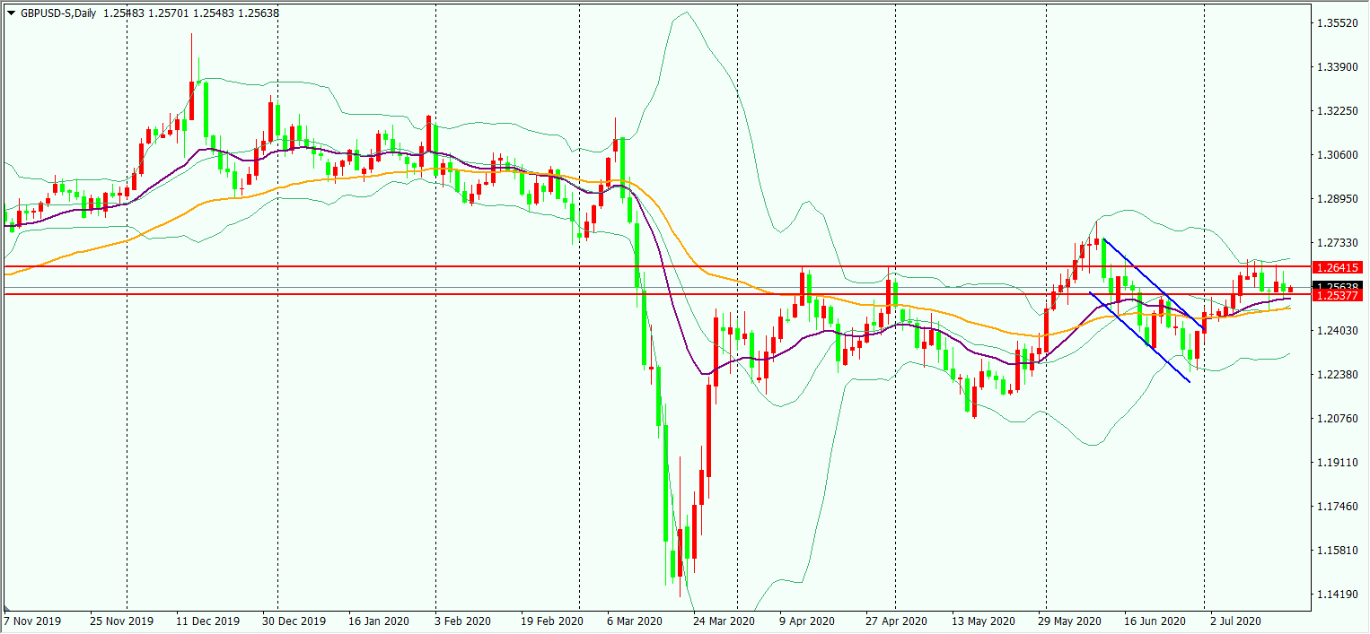The height and width of the screenshot is (634, 1370).
Task: Select the lower blue channel trendline
Action: tap(1138, 337)
